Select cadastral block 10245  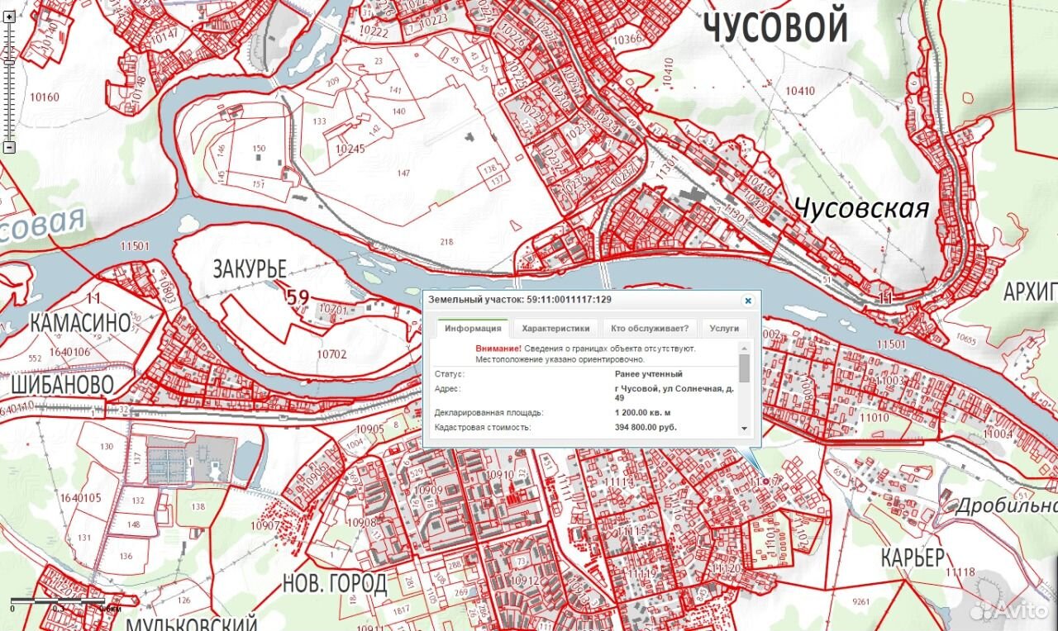point(350,149)
